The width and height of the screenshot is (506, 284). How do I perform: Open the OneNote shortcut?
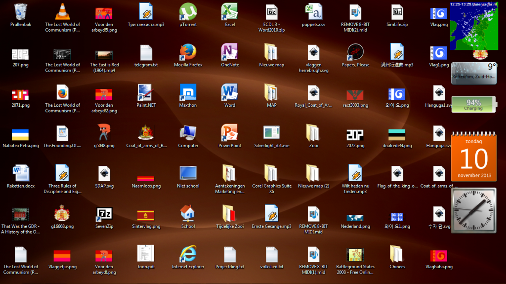click(x=230, y=52)
